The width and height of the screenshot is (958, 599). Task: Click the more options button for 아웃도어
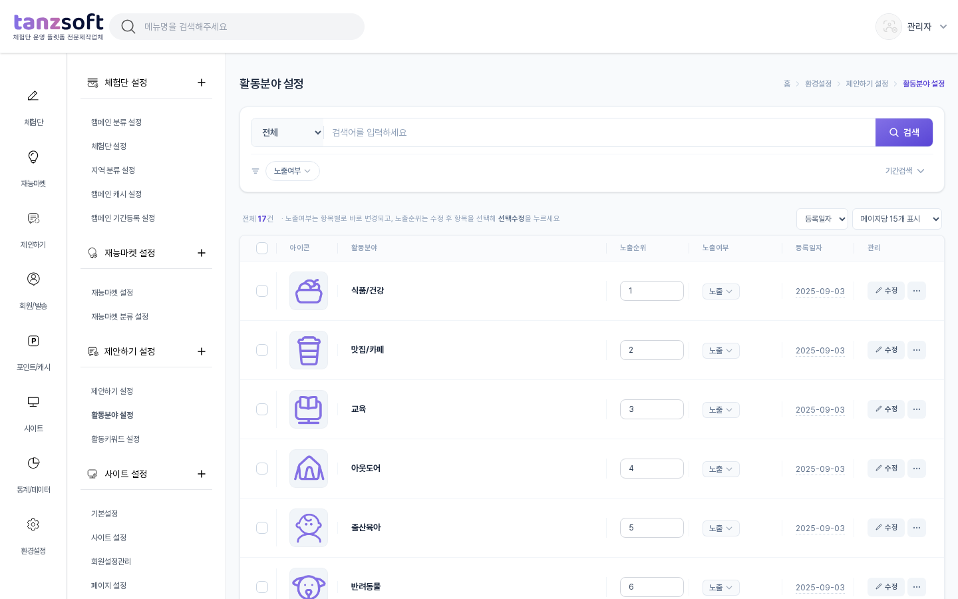917,469
